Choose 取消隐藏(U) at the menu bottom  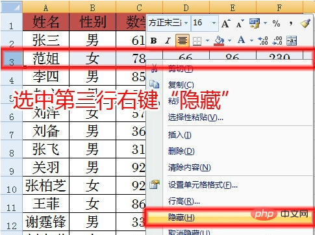coord(189,232)
